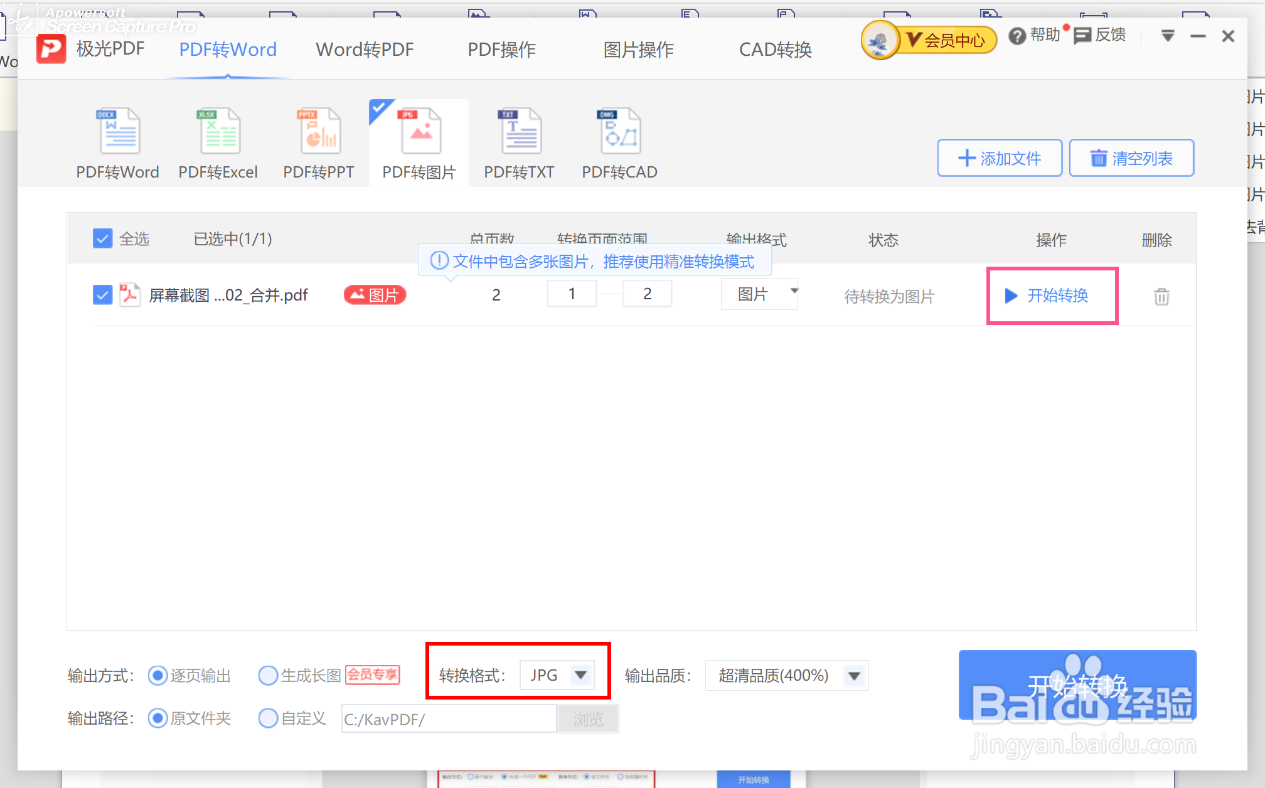This screenshot has width=1265, height=788.
Task: Switch to the Word转PDF tab
Action: (x=365, y=50)
